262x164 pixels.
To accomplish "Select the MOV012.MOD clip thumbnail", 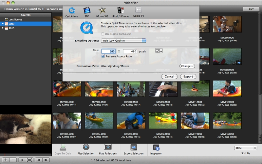I will [227, 89].
